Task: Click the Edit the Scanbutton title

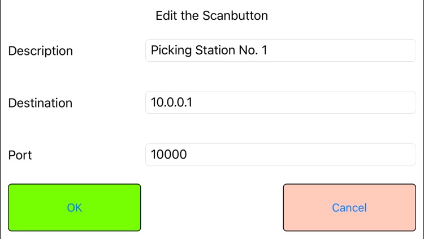Action: 211,15
